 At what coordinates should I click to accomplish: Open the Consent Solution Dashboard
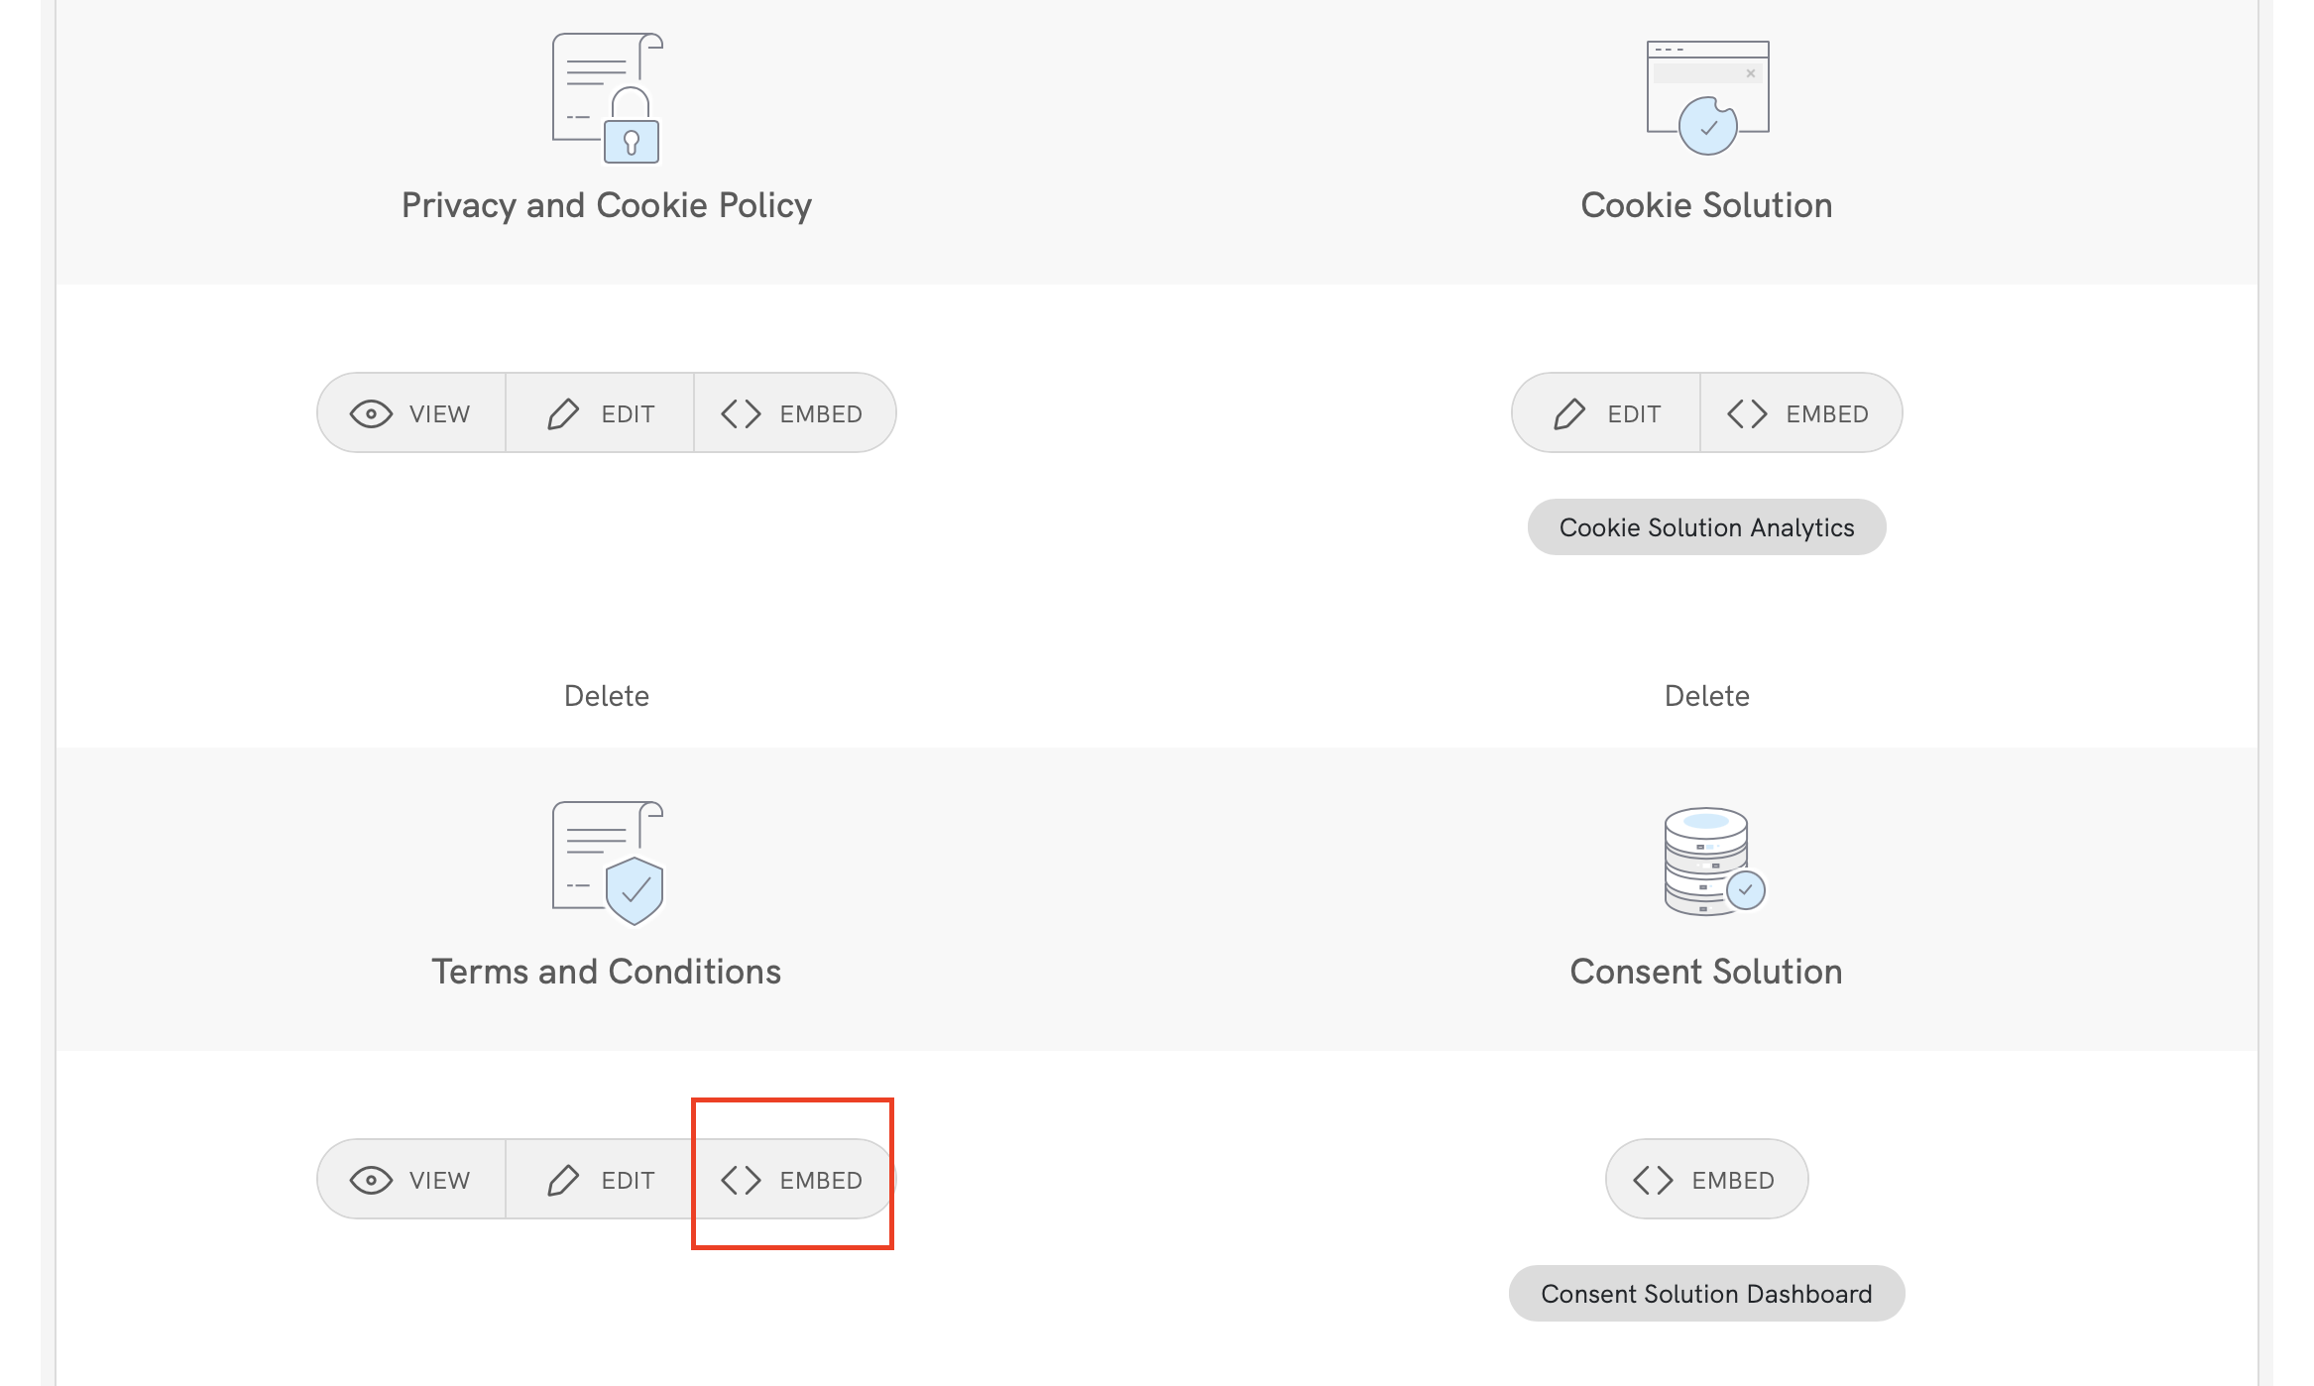pyautogui.click(x=1706, y=1293)
